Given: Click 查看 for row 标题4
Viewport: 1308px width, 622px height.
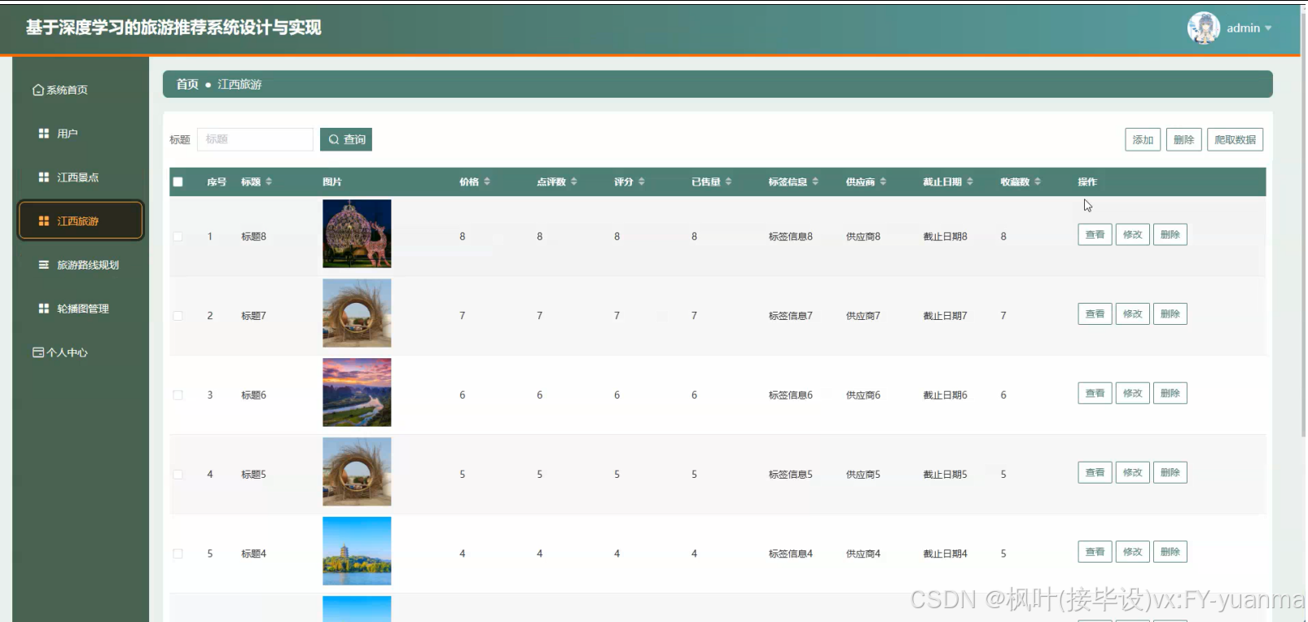Looking at the screenshot, I should (1095, 552).
